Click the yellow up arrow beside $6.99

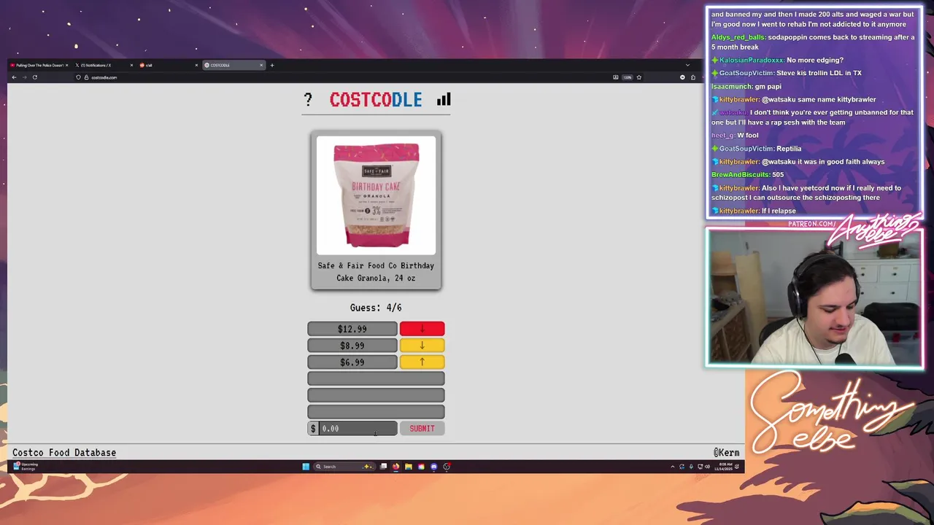click(x=422, y=362)
